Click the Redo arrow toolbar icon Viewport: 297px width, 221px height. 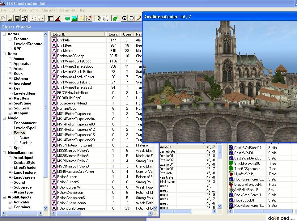[x=41, y=19]
